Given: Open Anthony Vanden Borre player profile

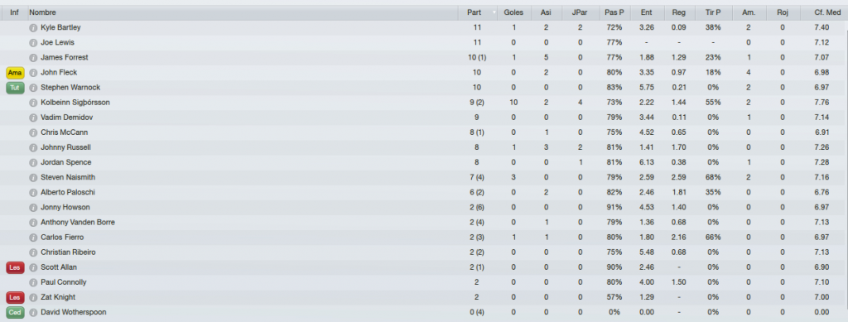Looking at the screenshot, I should tap(77, 222).
